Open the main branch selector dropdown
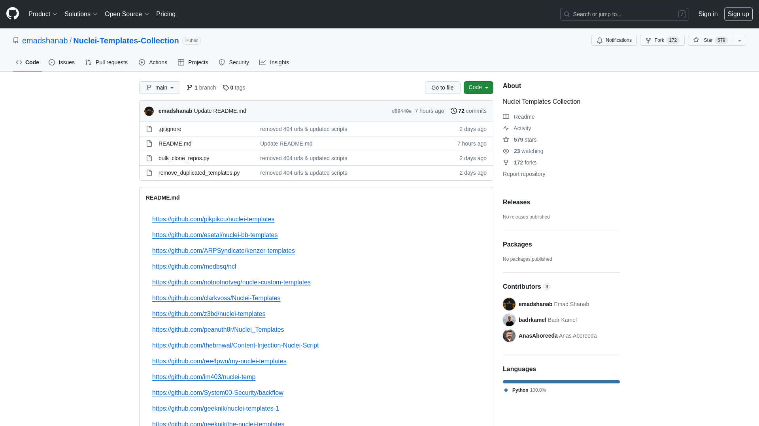The height and width of the screenshot is (426, 759). [x=160, y=88]
